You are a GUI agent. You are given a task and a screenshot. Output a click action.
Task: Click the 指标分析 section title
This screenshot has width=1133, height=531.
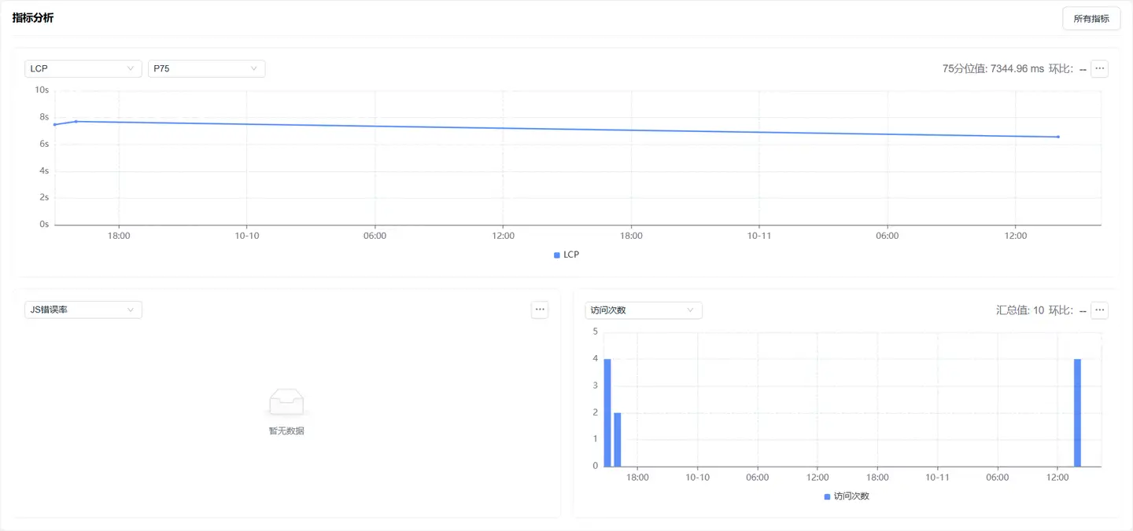tap(33, 17)
